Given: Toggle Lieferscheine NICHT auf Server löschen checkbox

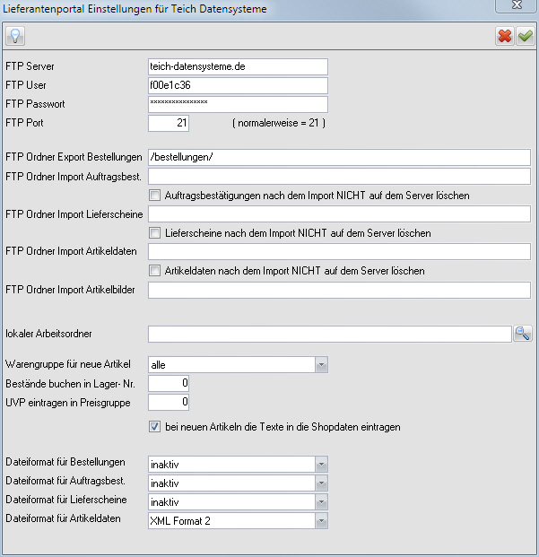Looking at the screenshot, I should (x=154, y=233).
